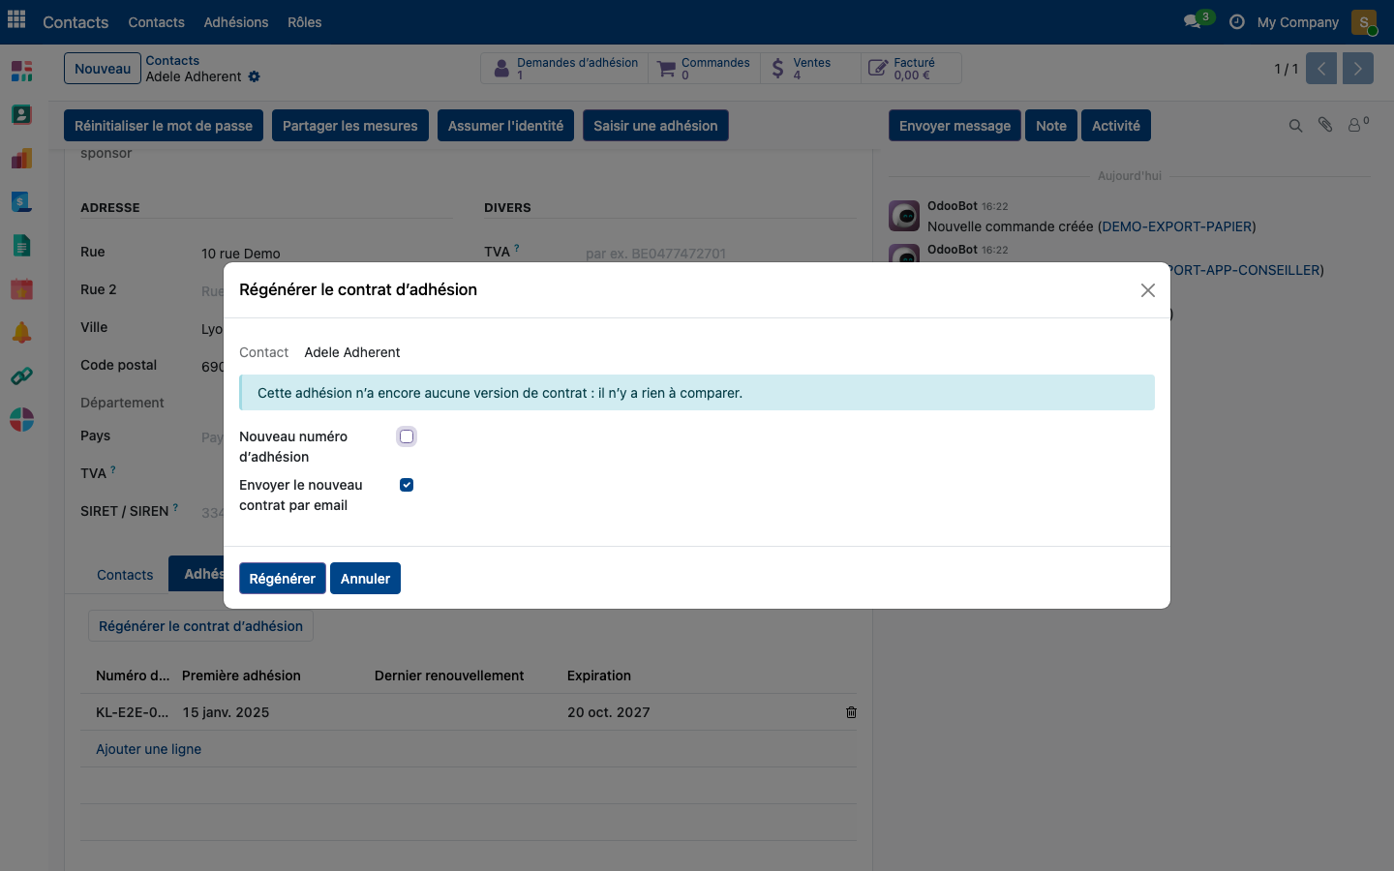The image size is (1394, 871).
Task: Check the Nouveau numéro d'adhésion box
Action: (407, 436)
